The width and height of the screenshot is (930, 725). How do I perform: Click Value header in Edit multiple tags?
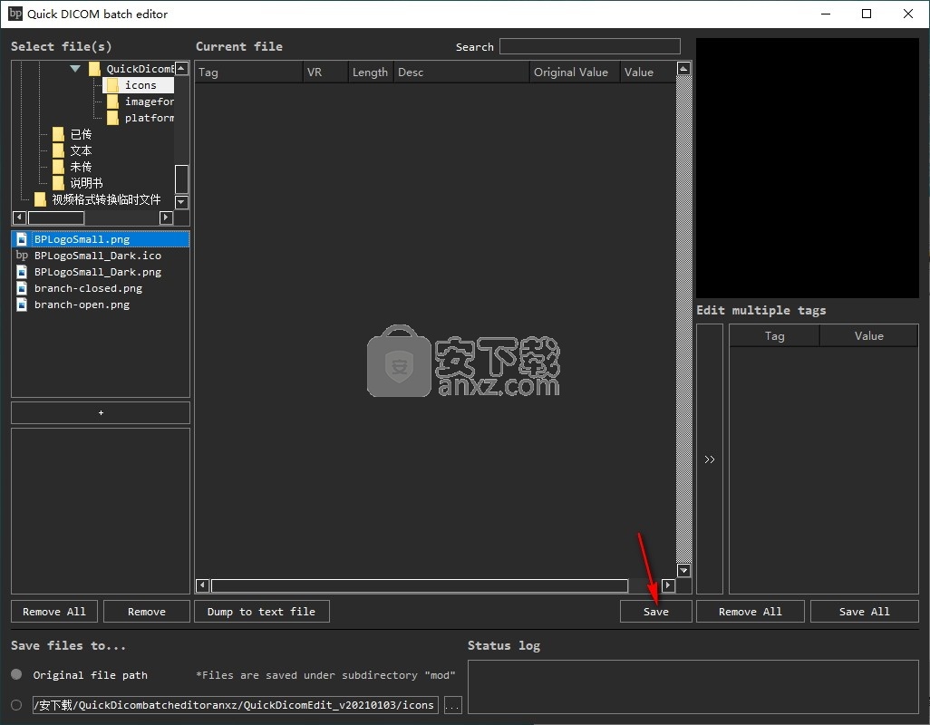click(x=869, y=335)
